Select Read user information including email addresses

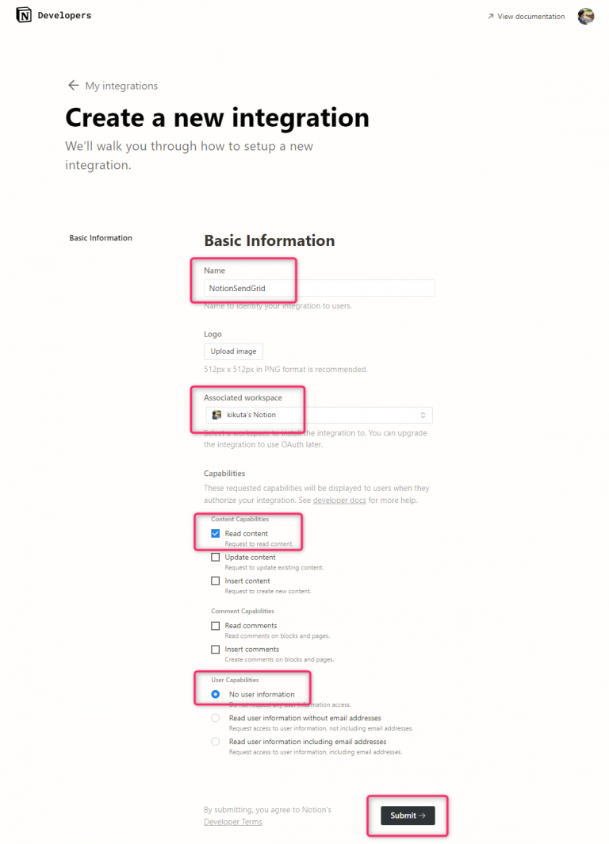coord(215,742)
